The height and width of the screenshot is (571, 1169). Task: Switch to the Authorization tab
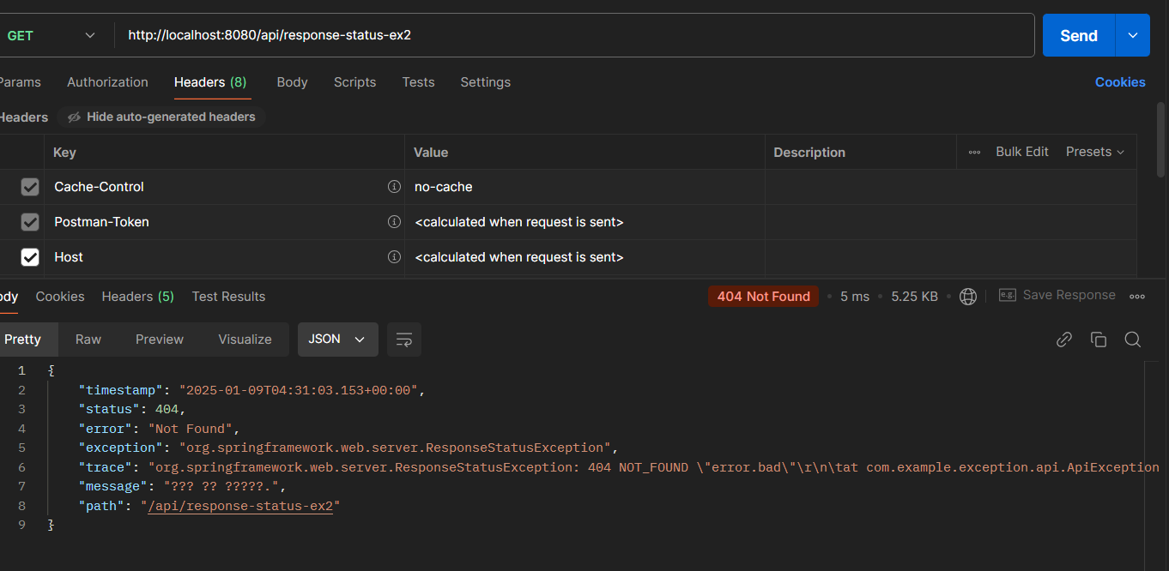coord(107,82)
